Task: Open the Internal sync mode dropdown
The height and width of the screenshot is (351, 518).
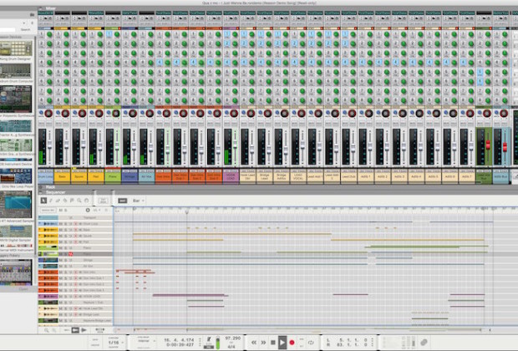Action: 145,341
